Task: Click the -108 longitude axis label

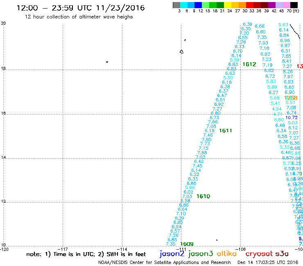Action: click(x=242, y=249)
